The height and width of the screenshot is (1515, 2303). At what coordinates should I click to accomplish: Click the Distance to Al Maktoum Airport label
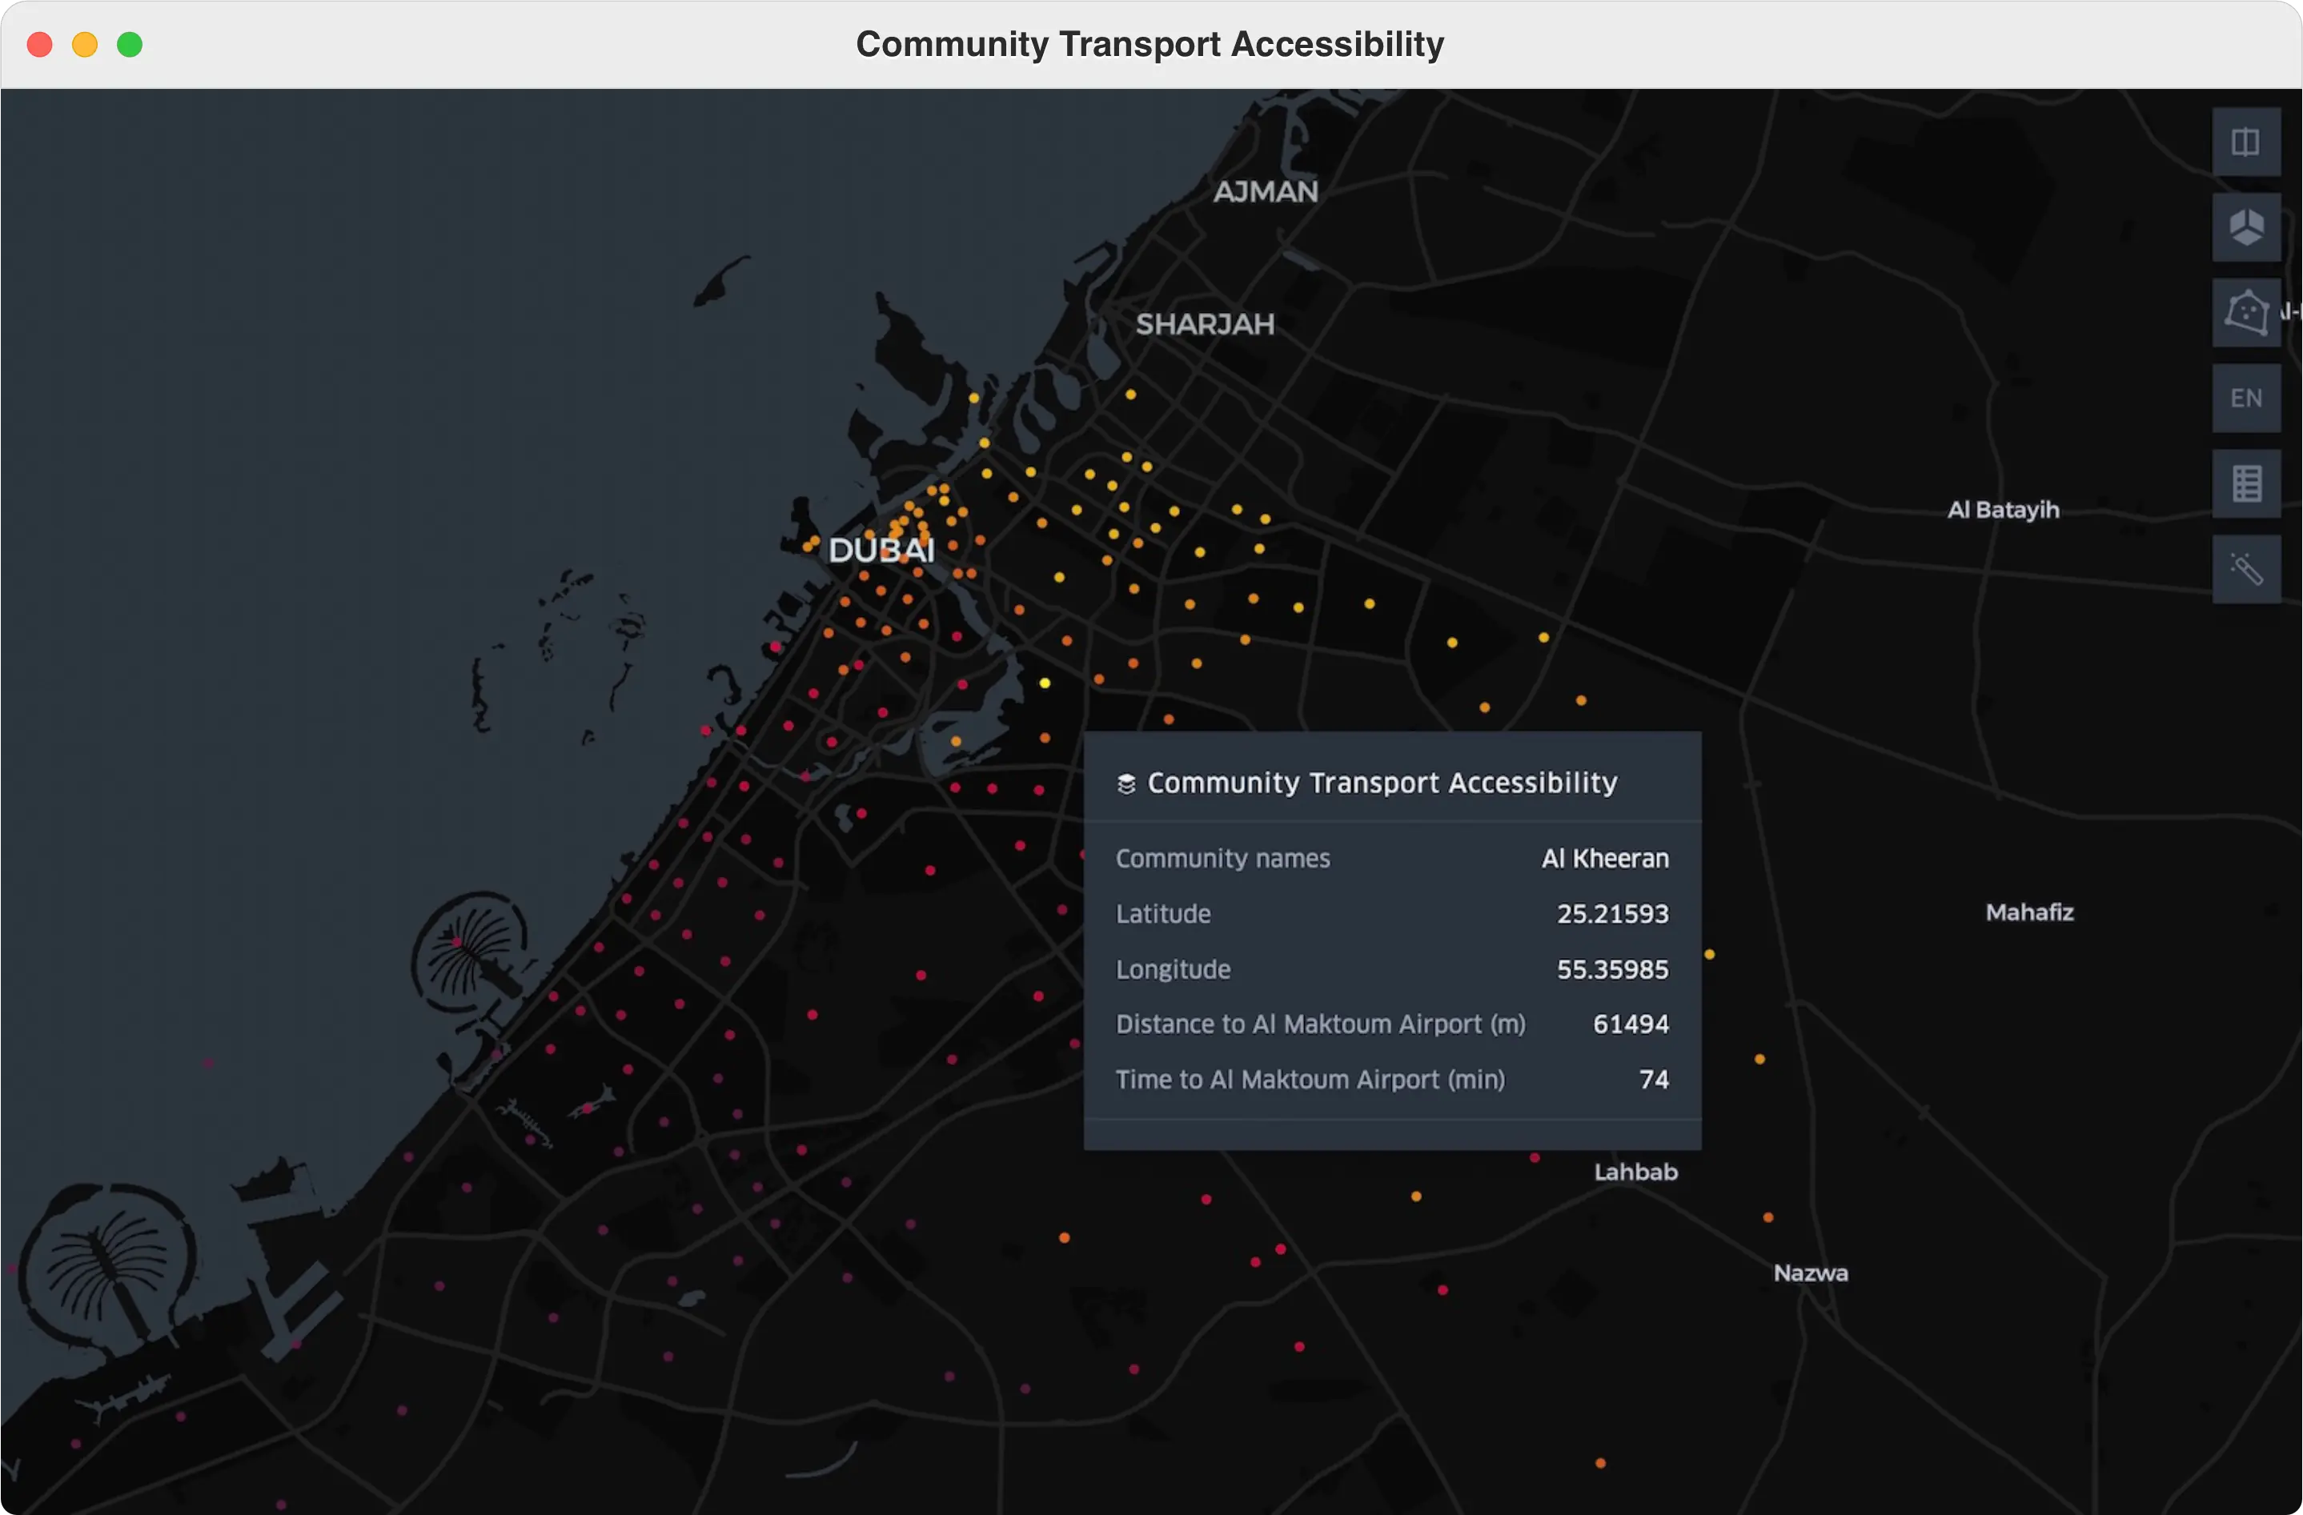pos(1320,1024)
